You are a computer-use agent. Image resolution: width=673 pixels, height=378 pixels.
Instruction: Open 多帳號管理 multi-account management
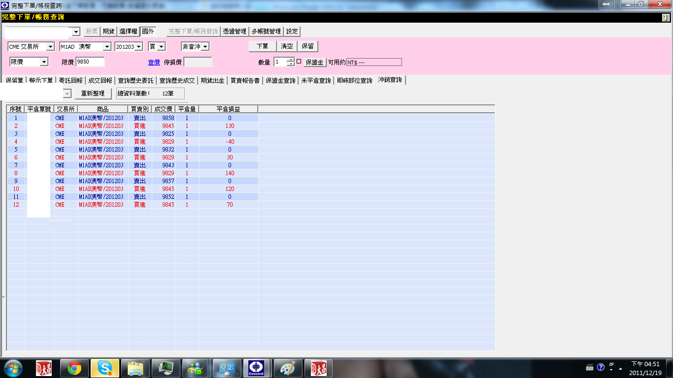point(266,31)
